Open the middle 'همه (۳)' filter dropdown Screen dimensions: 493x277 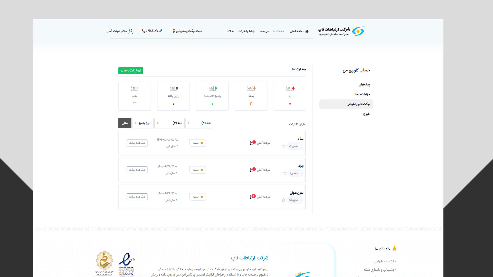click(169, 123)
